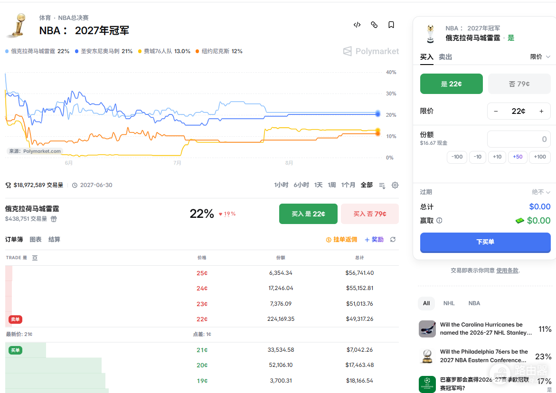Open the 使用条款 terms link

tap(507, 271)
